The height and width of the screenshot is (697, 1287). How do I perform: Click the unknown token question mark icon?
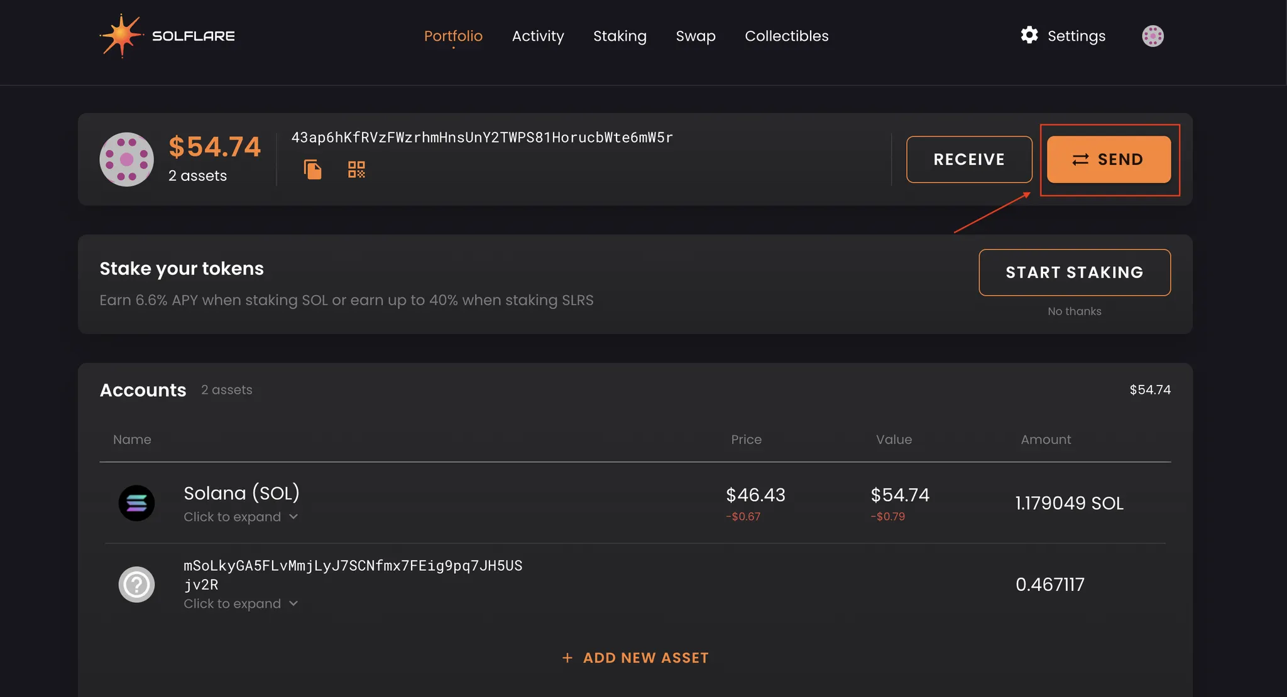(136, 585)
